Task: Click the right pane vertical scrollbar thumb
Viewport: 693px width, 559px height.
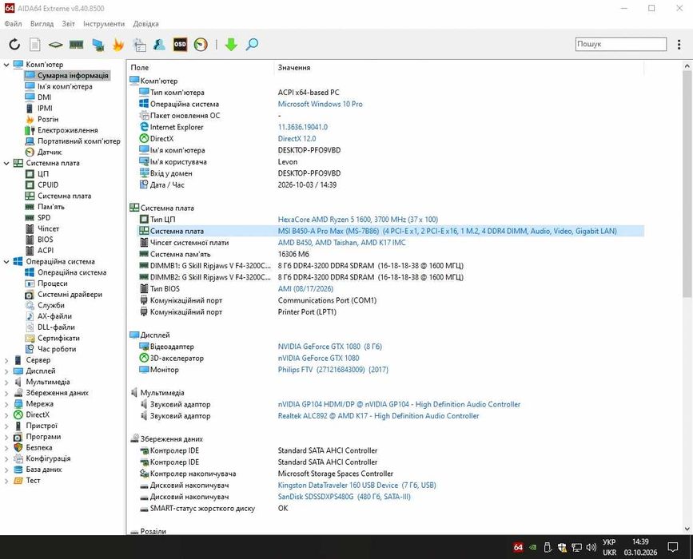Action: pyautogui.click(x=687, y=184)
